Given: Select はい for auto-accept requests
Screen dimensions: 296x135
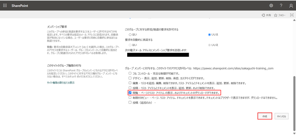Looking at the screenshot, I should (x=130, y=45).
